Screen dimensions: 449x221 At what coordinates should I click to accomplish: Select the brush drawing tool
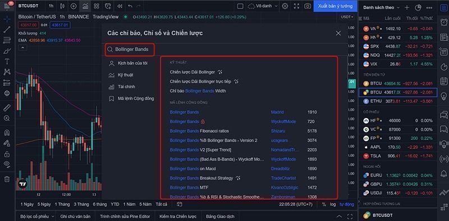7,51
